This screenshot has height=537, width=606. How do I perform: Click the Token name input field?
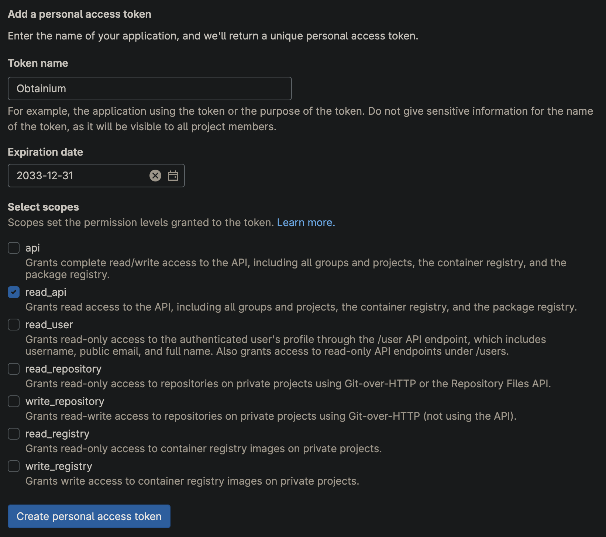(x=149, y=89)
